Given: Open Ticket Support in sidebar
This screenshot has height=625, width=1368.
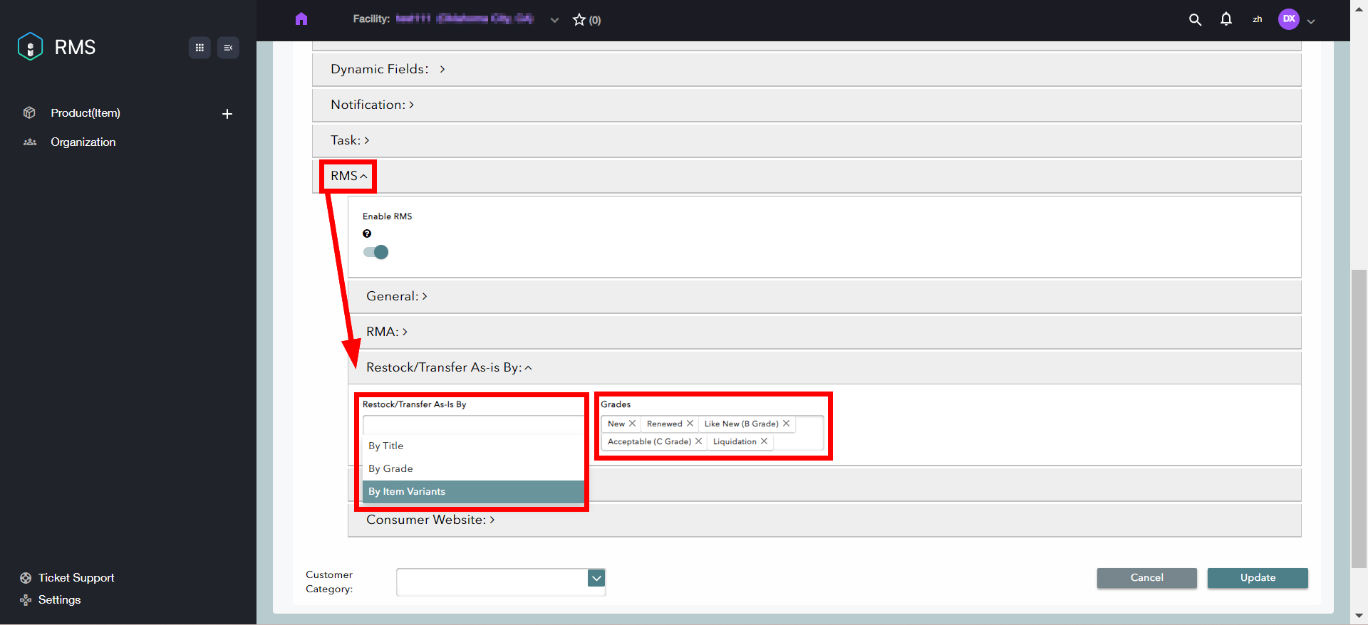Looking at the screenshot, I should [x=76, y=577].
